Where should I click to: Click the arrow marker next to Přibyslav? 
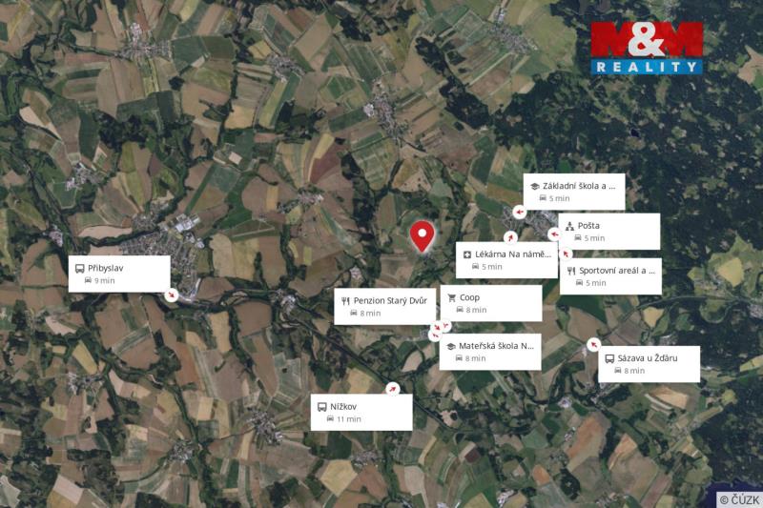[x=172, y=295]
